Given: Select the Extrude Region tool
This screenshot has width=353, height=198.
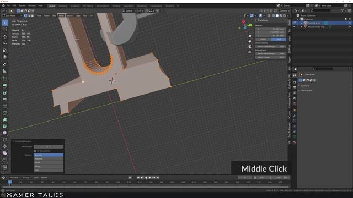Looking at the screenshot, I should (5, 86).
